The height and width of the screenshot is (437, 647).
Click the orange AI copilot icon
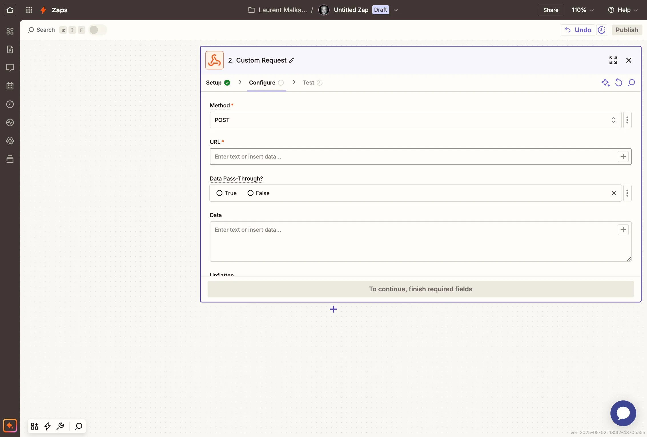click(x=10, y=426)
